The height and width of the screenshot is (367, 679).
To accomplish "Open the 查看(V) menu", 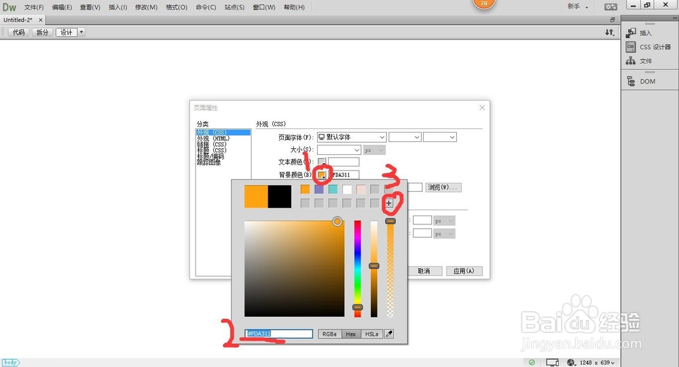I will click(90, 7).
